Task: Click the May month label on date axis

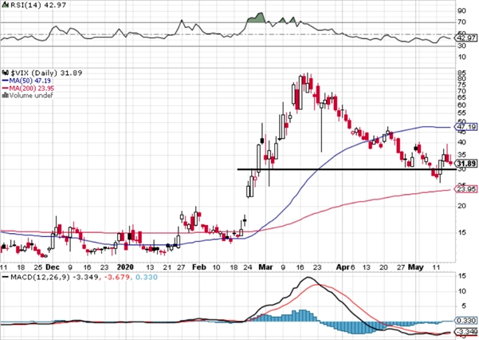Action: 416,267
